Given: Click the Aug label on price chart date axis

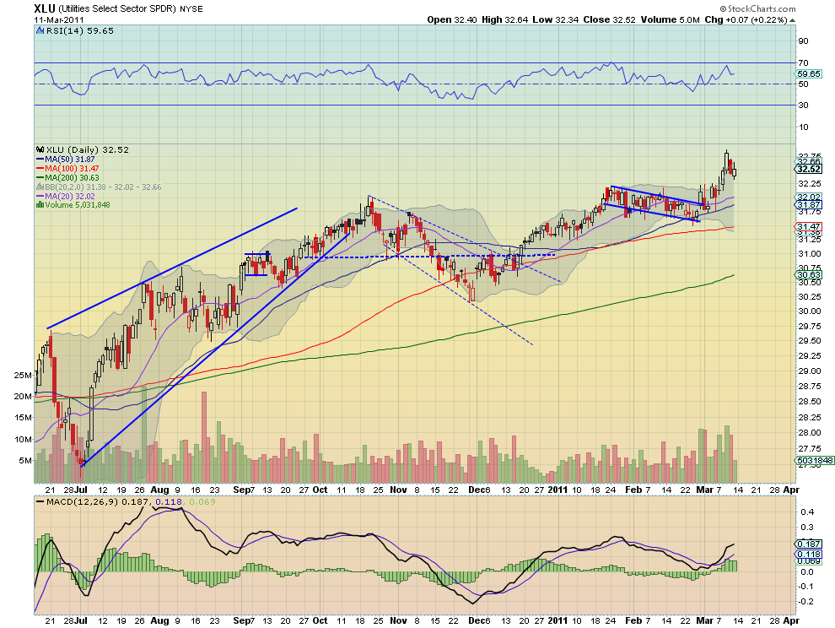Looking at the screenshot, I should (x=159, y=490).
